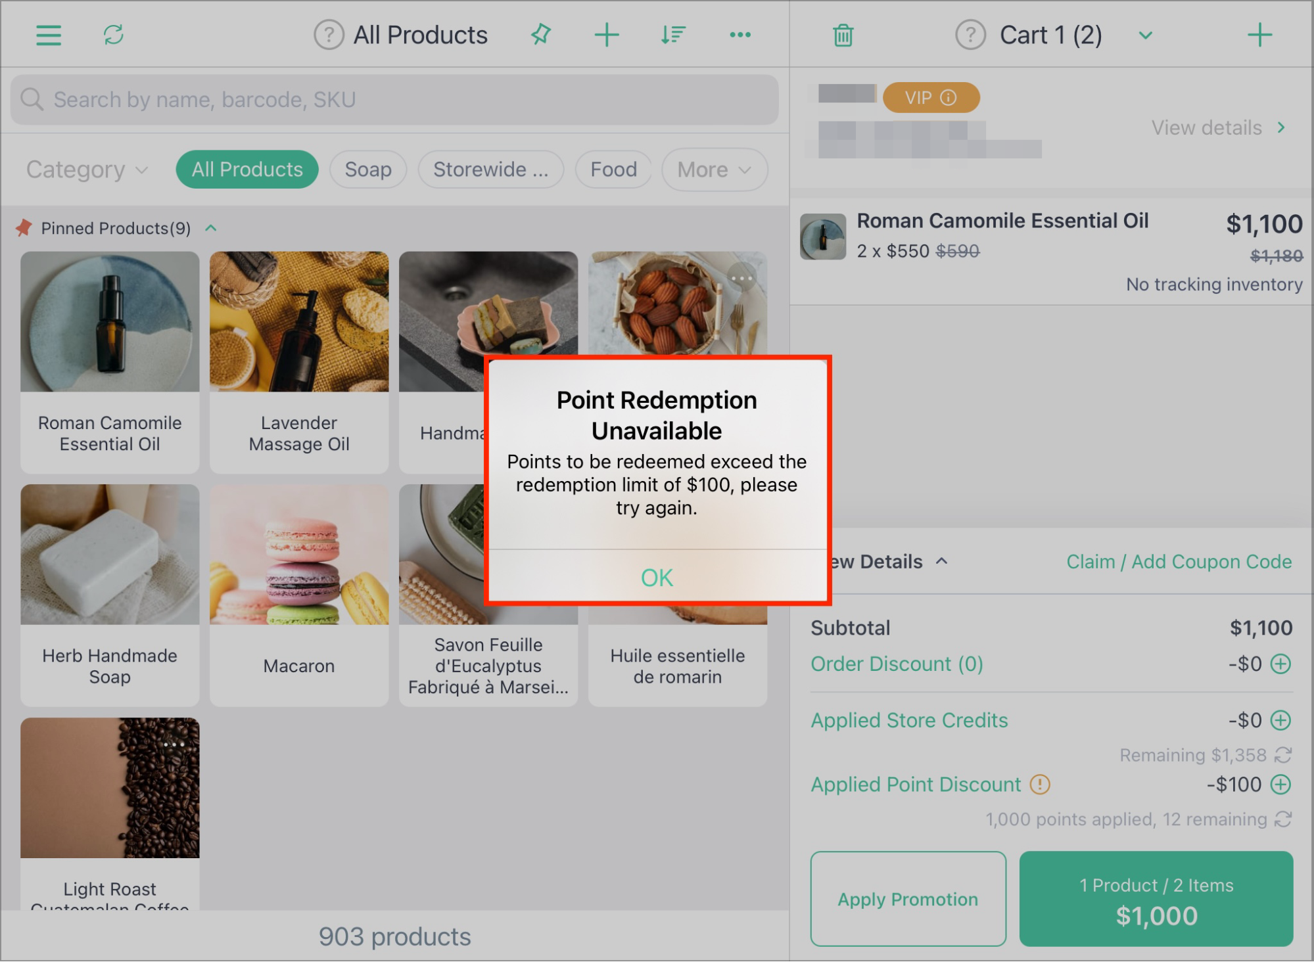Expand the Cart 1 dropdown chevron
1314x962 pixels.
click(1146, 35)
